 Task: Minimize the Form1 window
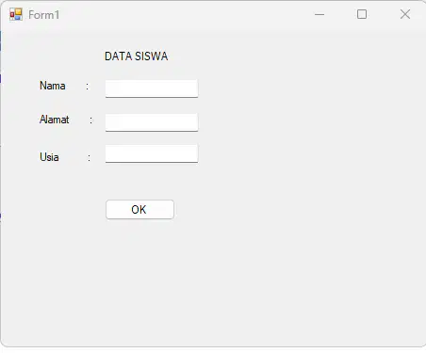(x=319, y=14)
